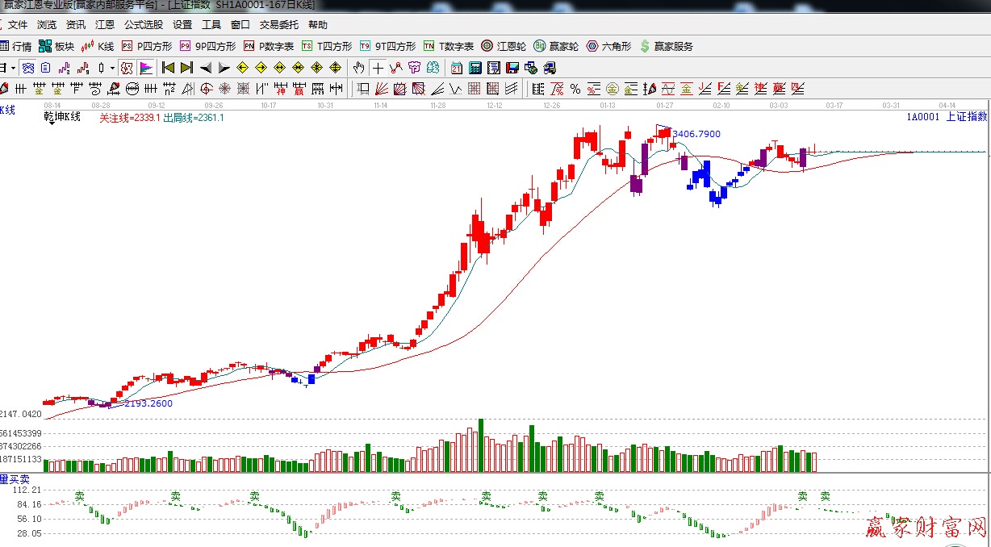Open the 公式选股 menu
The image size is (991, 547).
click(143, 25)
